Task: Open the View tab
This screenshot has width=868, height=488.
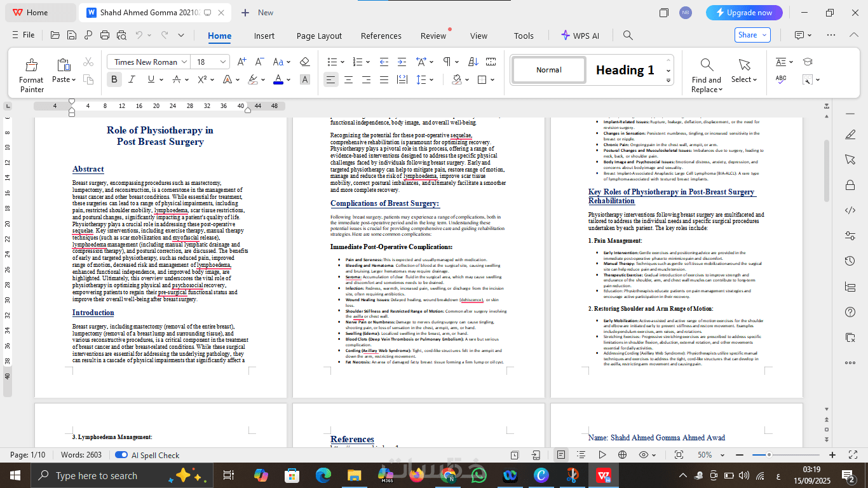Action: tap(478, 36)
